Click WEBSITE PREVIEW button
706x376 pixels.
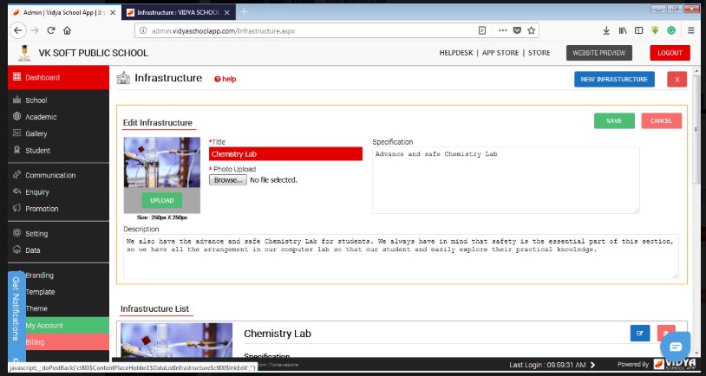(x=598, y=53)
